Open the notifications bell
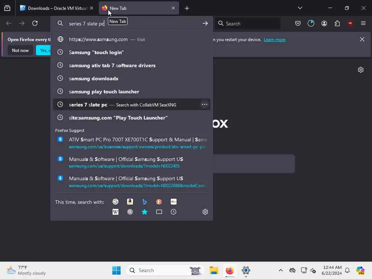Image resolution: width=372 pixels, height=279 pixels. tap(347, 270)
